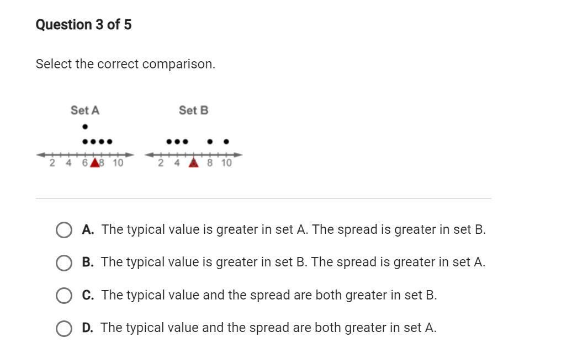Pick radio button for option D
This screenshot has height=348, width=572.
coord(64,328)
